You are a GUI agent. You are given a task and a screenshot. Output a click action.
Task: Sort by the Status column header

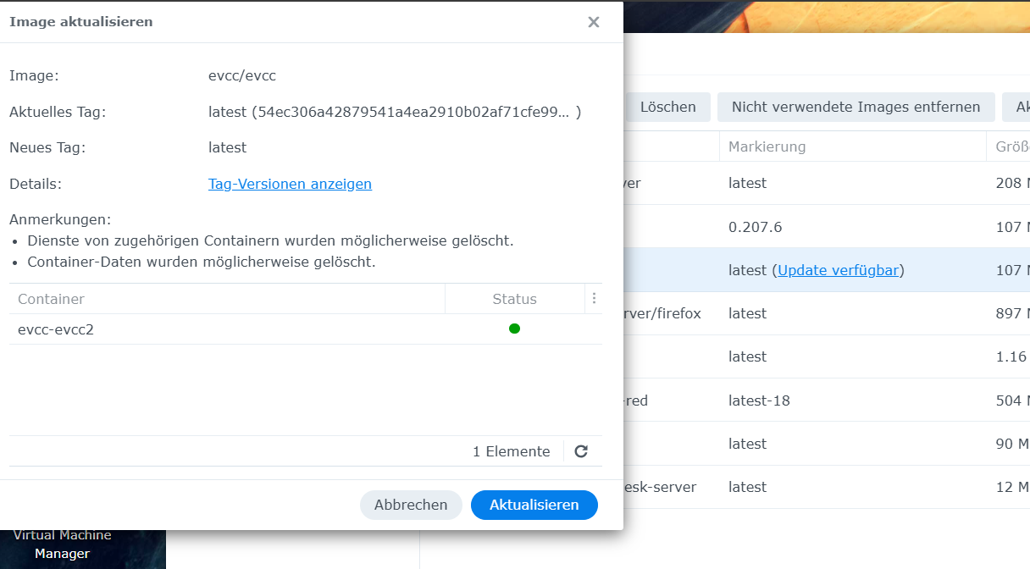(x=514, y=299)
